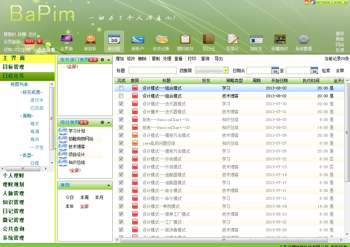Open the 目标管理 sidebar section
The width and height of the screenshot is (350, 247).
pyautogui.click(x=27, y=67)
